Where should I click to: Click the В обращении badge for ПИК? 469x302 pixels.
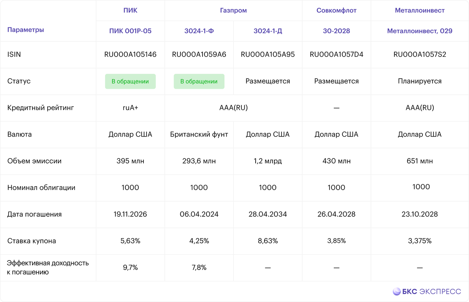(x=130, y=81)
